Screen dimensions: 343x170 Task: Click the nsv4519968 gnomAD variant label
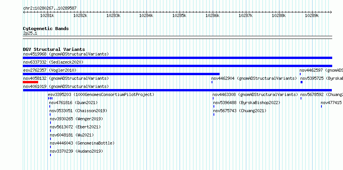pos(66,54)
